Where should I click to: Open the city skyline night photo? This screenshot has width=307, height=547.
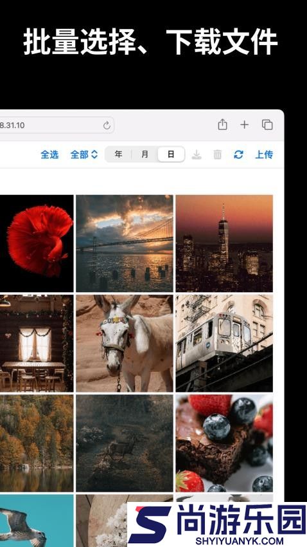(224, 243)
